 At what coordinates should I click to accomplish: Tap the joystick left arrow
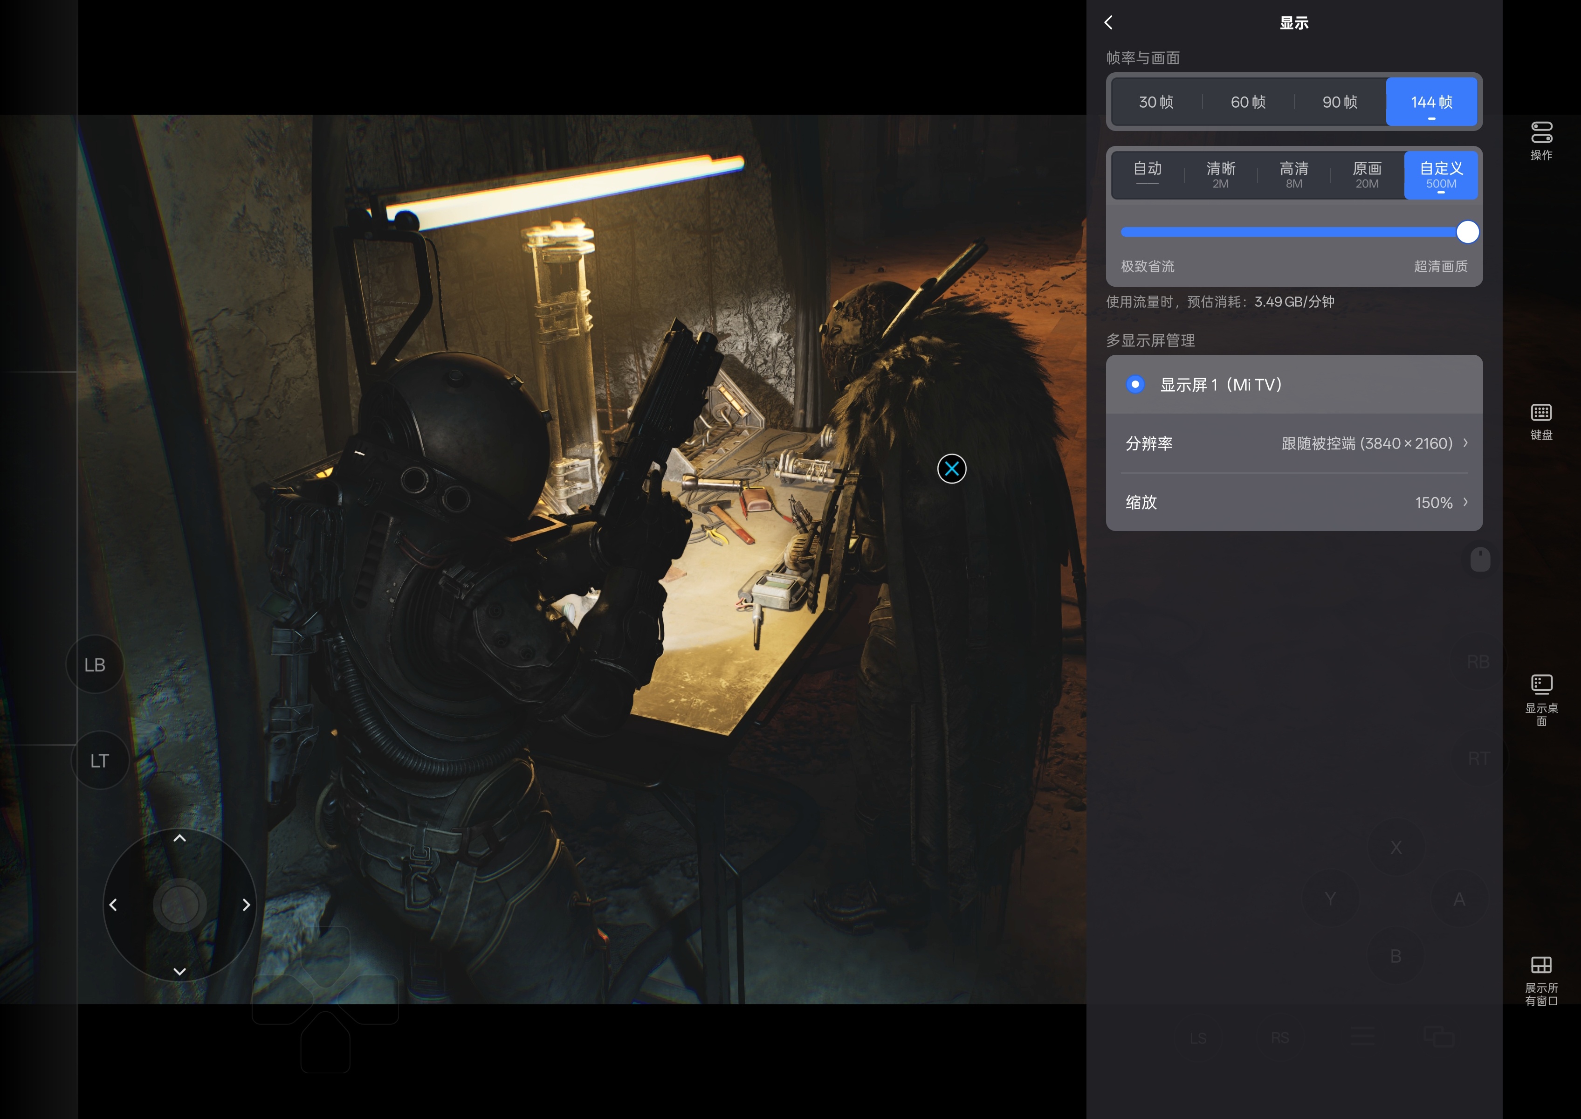click(113, 904)
